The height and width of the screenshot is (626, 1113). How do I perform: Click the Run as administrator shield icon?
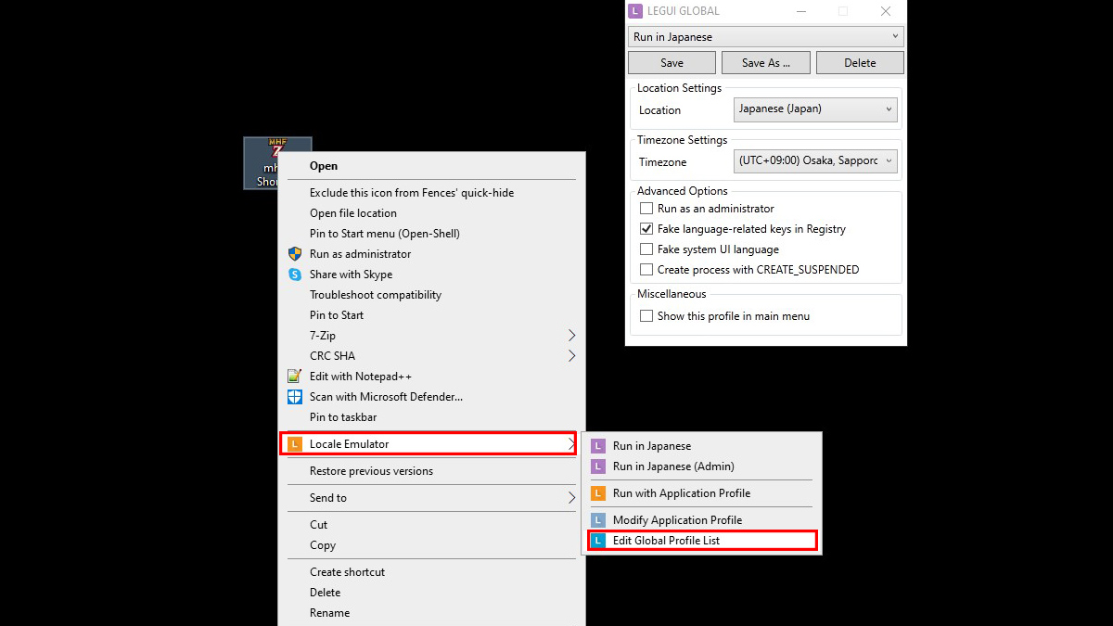[295, 253]
